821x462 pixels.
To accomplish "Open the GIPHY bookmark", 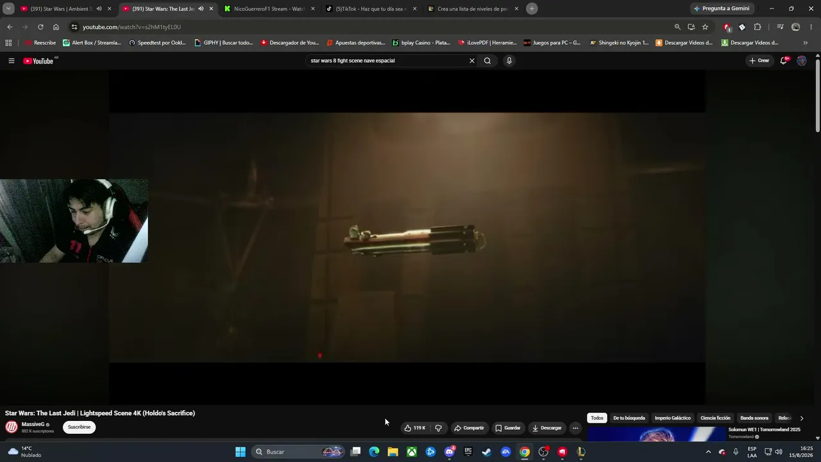I will [224, 43].
